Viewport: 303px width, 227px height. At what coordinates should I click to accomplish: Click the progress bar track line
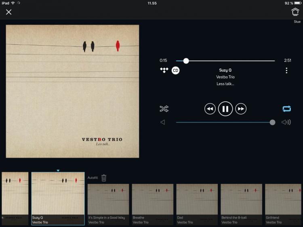point(225,61)
